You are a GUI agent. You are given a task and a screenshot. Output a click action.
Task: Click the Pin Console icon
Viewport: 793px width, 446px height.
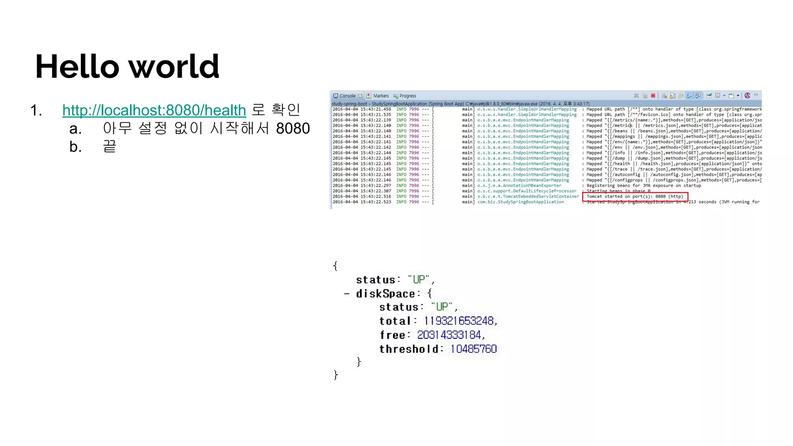pos(709,96)
